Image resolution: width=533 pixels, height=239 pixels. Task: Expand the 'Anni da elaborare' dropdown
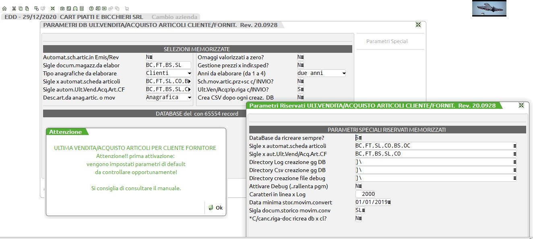(321, 73)
